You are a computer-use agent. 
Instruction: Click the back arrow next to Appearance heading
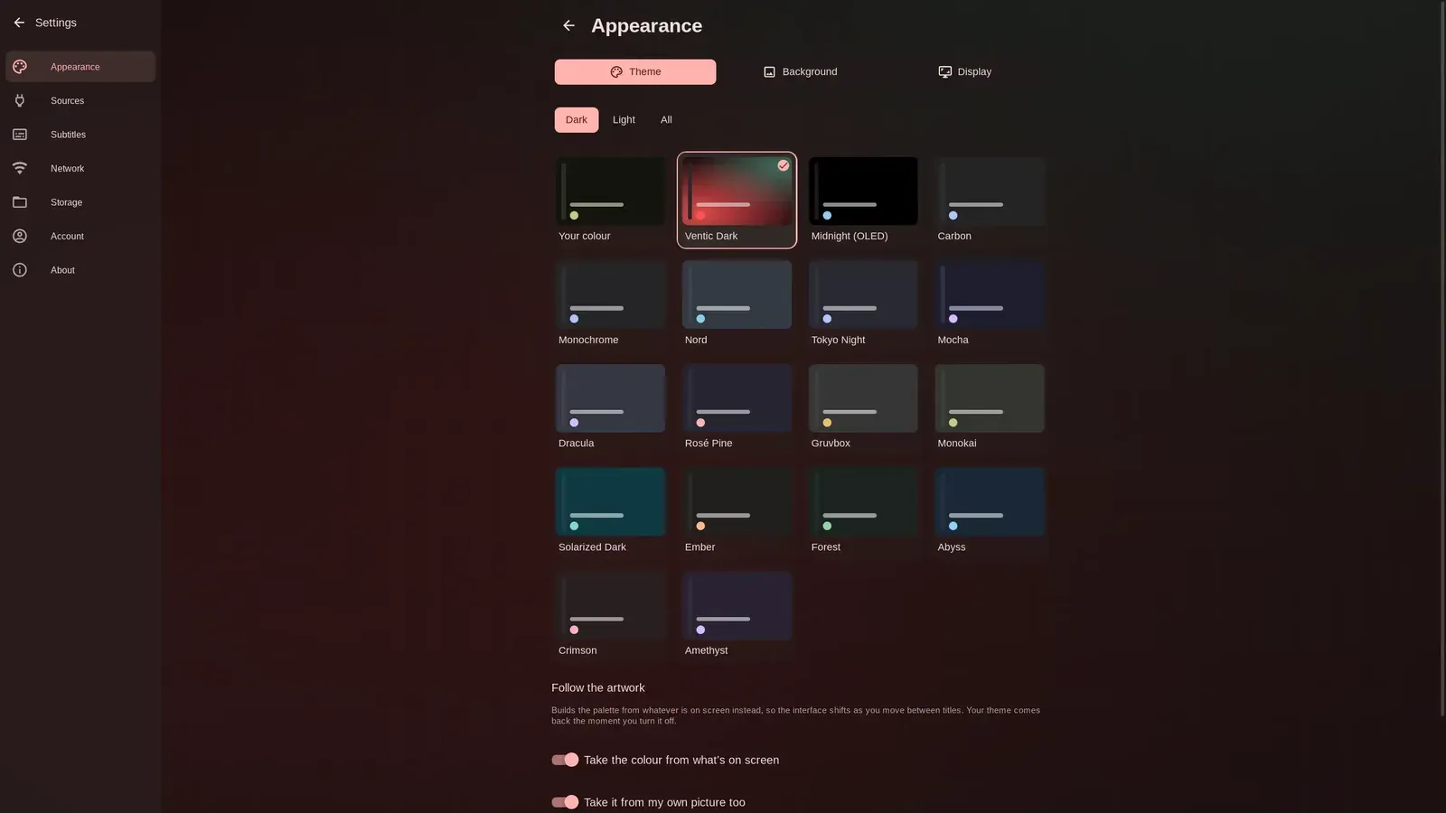tap(568, 25)
